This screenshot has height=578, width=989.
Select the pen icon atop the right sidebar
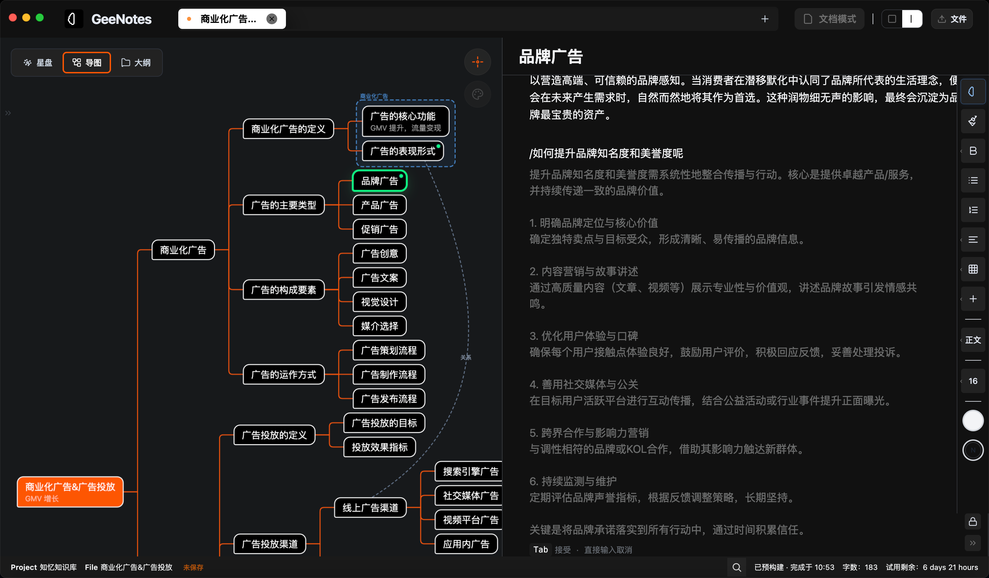pos(973,92)
